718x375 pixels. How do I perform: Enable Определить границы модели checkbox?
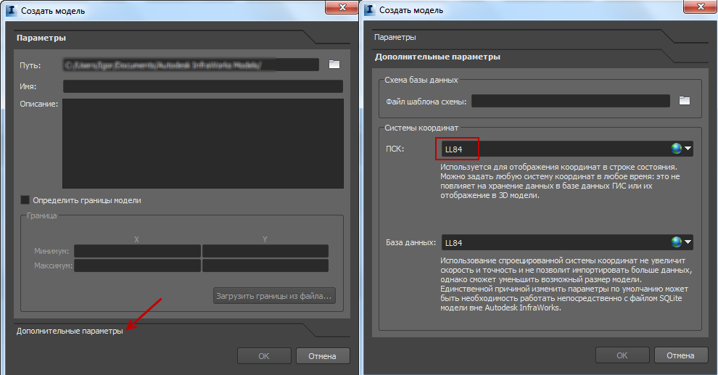[x=25, y=200]
